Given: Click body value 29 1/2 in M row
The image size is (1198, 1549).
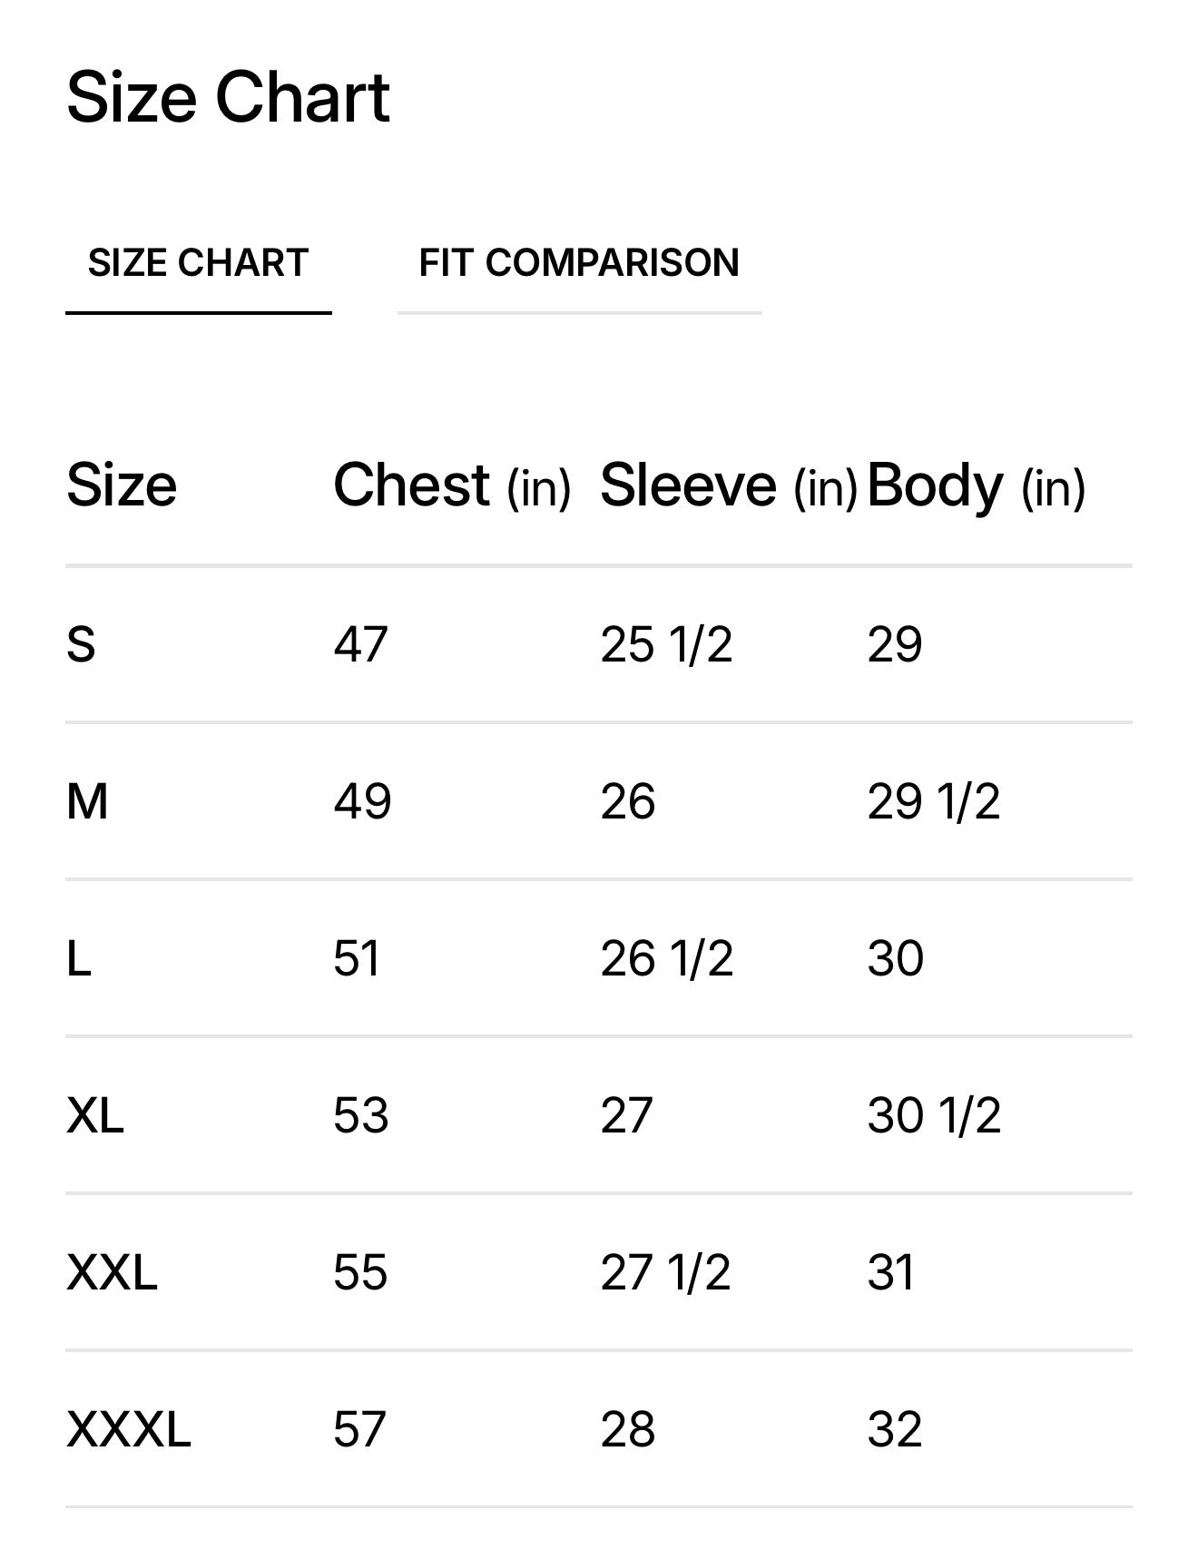Looking at the screenshot, I should pos(933,801).
